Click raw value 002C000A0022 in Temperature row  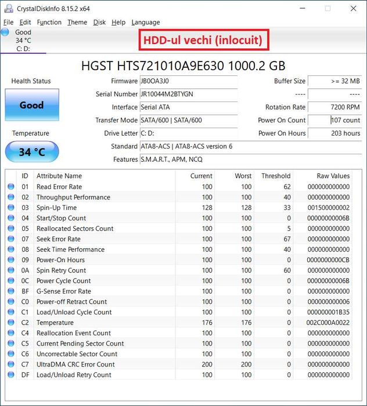pyautogui.click(x=328, y=322)
